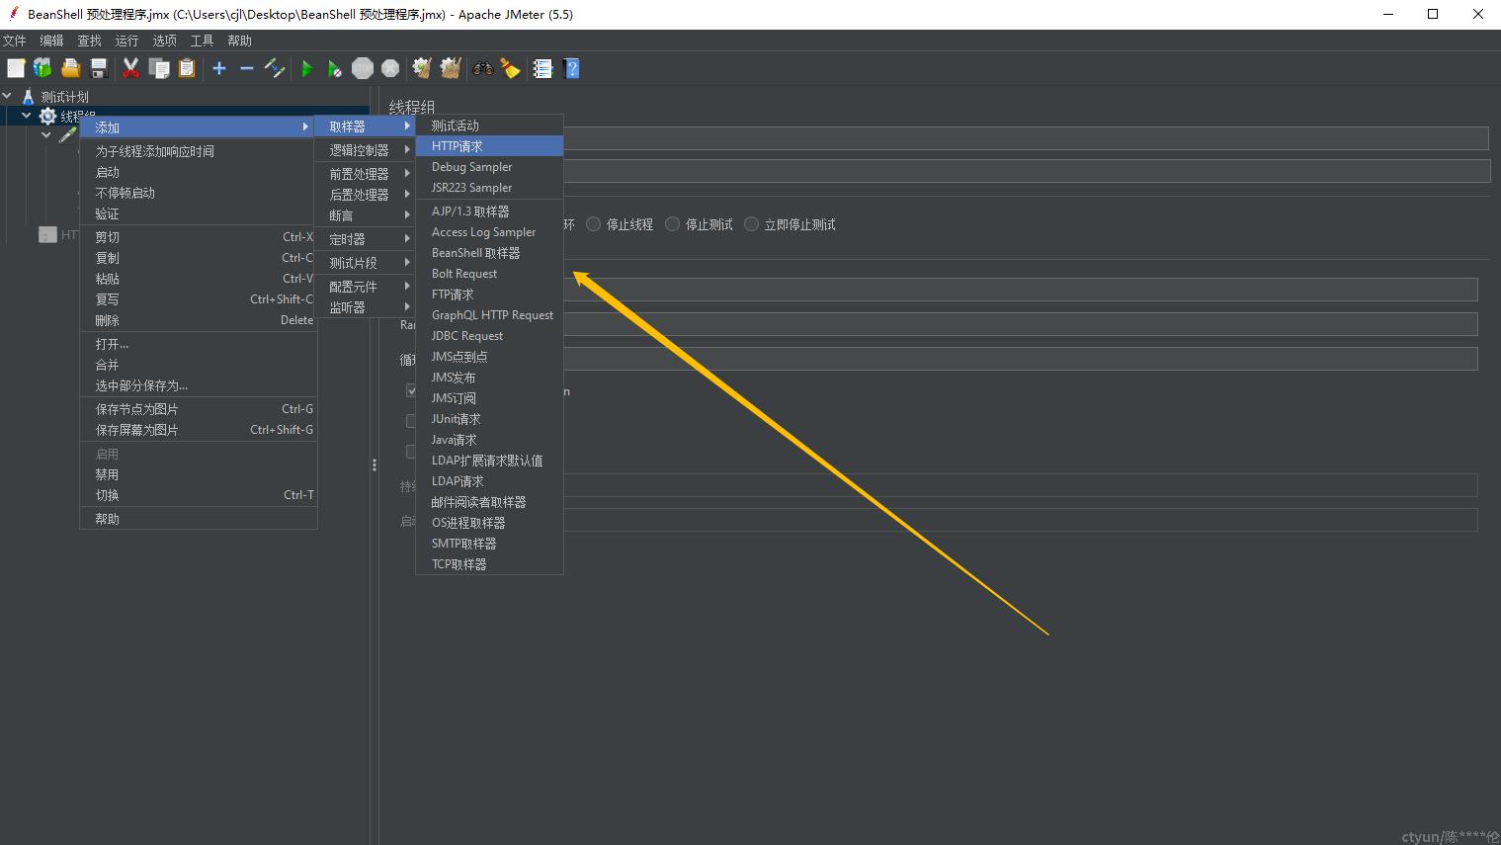Choose GraphQL HTTP Request entry
The width and height of the screenshot is (1501, 845).
(490, 315)
